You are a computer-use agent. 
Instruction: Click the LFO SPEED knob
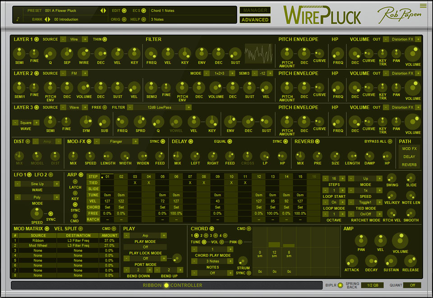coord(37,213)
